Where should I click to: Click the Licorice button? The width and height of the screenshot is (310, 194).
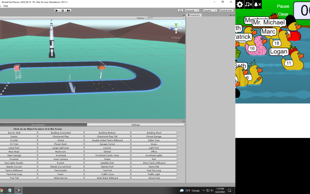107,148
